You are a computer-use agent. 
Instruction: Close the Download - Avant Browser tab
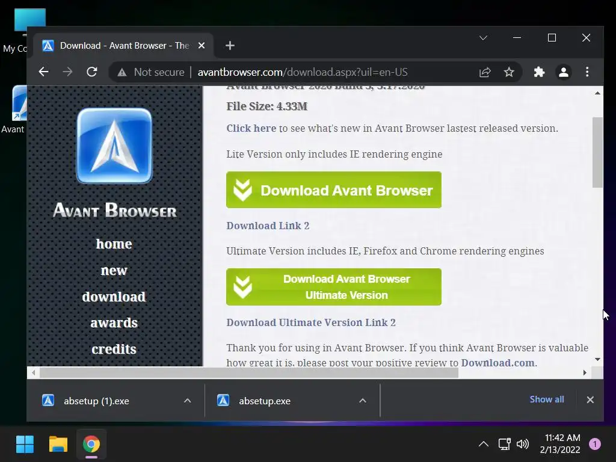point(202,46)
